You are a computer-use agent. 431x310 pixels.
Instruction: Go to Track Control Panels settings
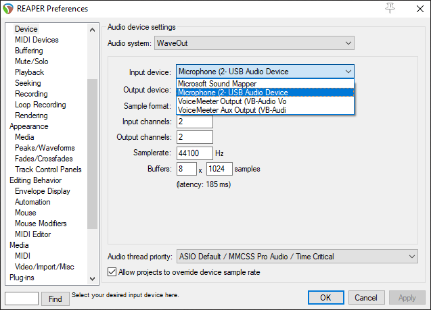point(48,170)
